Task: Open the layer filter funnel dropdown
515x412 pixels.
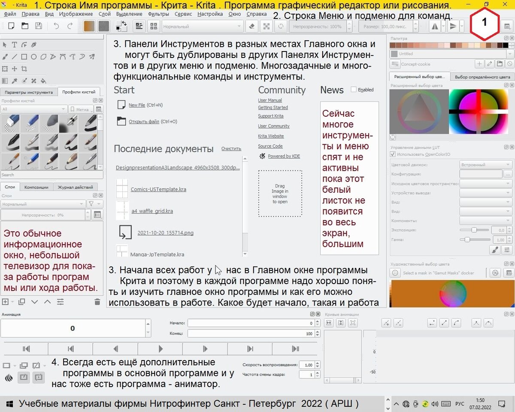Action: (94, 204)
